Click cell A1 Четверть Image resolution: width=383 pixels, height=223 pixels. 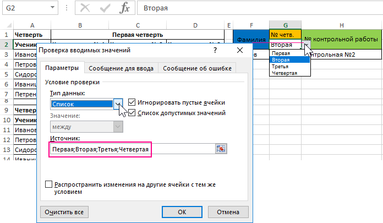[x=32, y=35]
